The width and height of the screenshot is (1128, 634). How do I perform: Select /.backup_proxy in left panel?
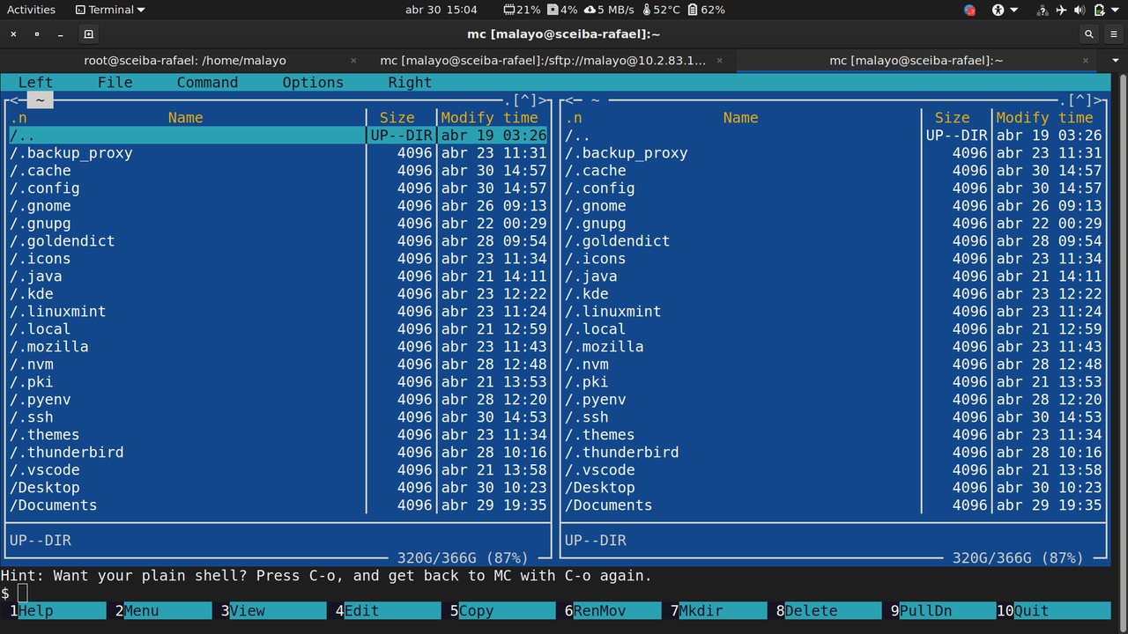click(278, 153)
